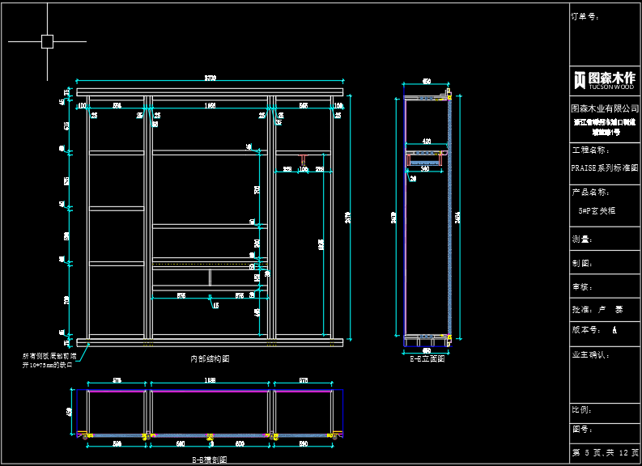
Task: Click the PRAISE系列标准图 project name text
Action: pos(605,168)
